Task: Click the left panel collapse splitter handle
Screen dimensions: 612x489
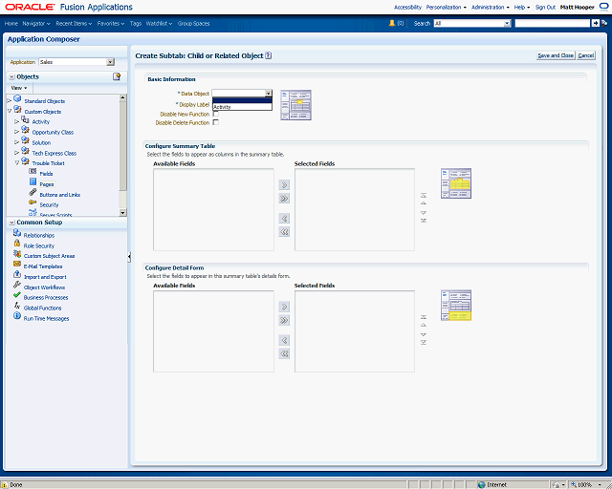Action: pos(129,257)
